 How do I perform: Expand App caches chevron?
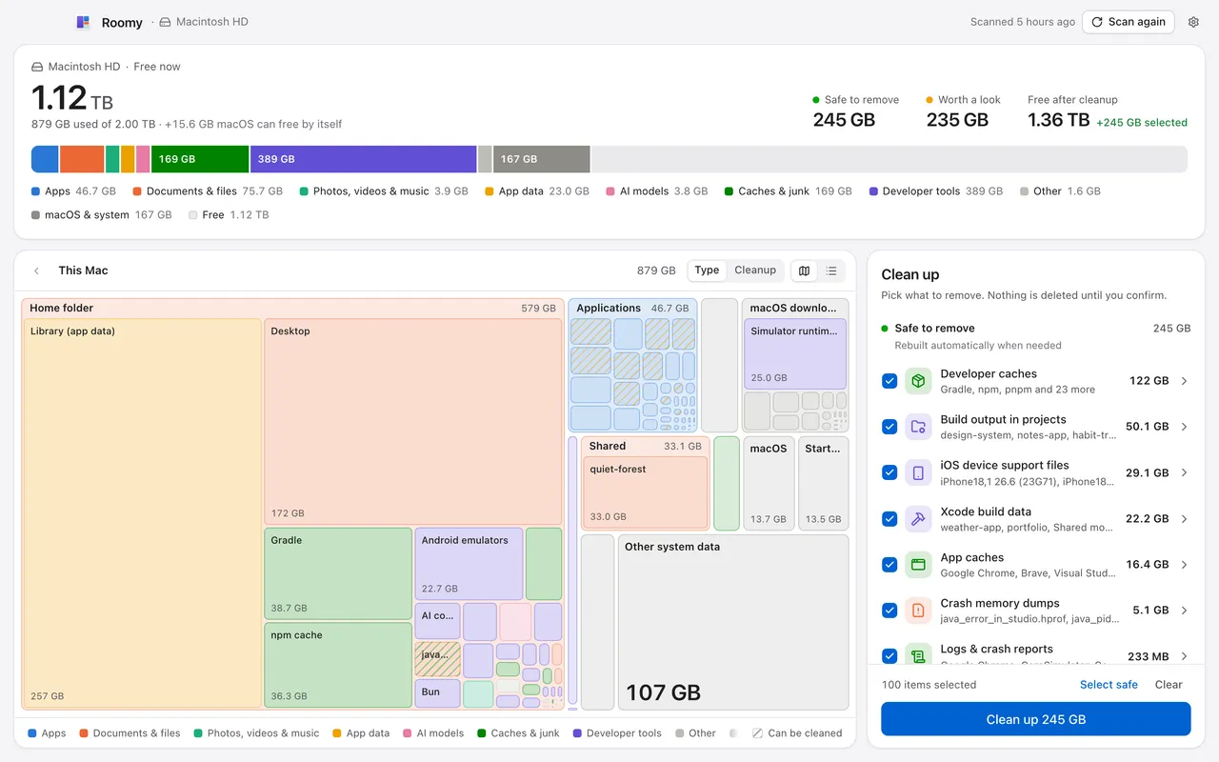tap(1185, 565)
